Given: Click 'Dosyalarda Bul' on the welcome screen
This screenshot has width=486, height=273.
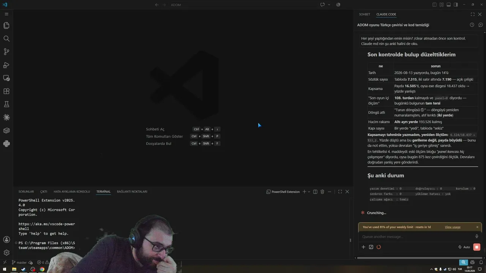Looking at the screenshot, I should [159, 144].
